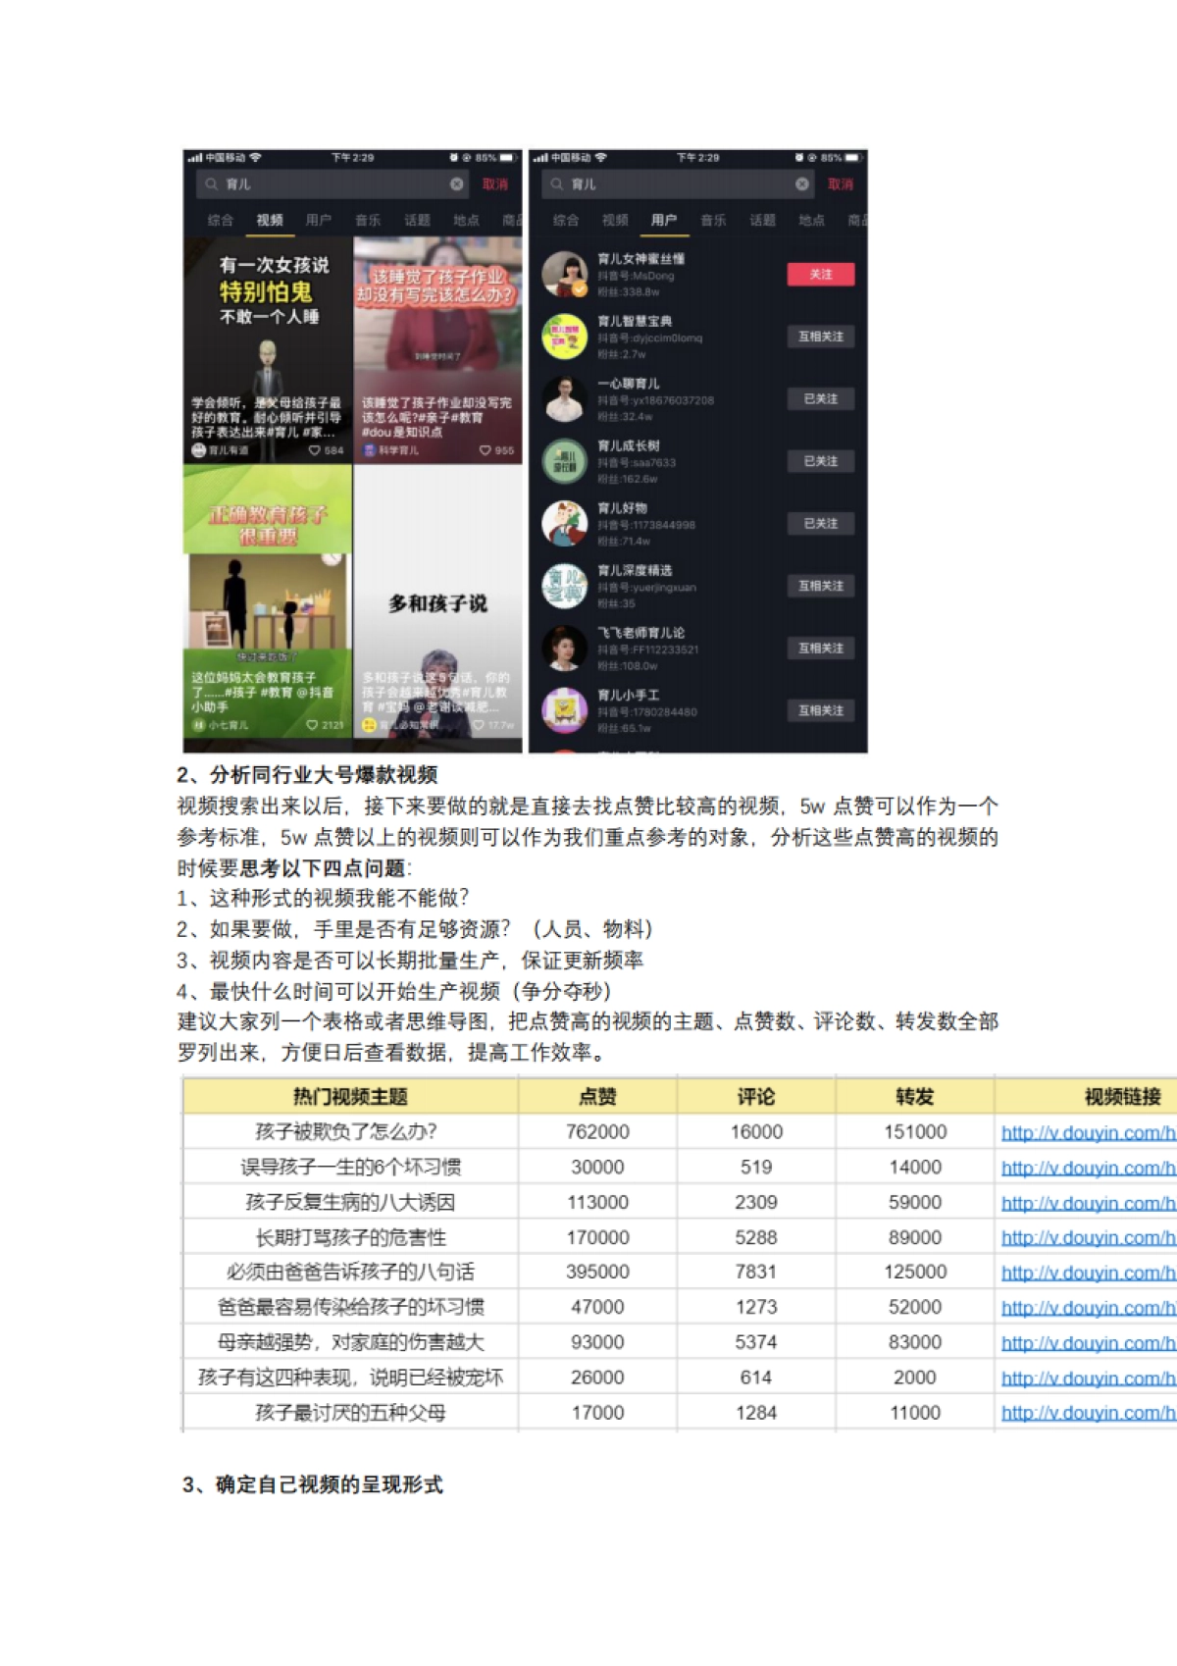Select 视频 tab in left phone

point(270,221)
